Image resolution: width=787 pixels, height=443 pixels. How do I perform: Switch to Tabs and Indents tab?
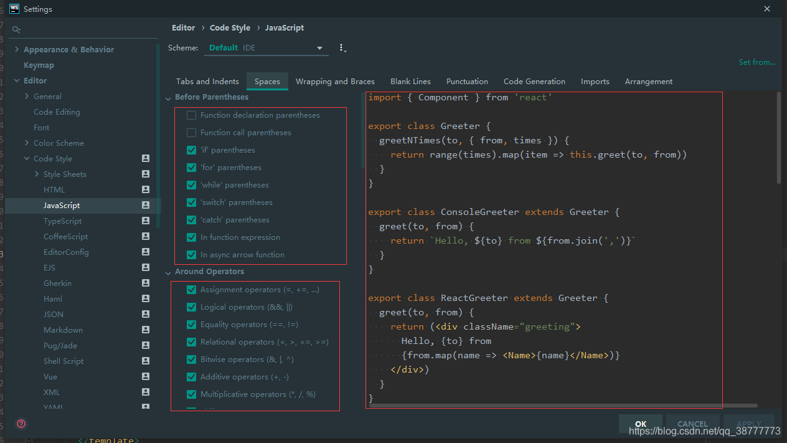(207, 81)
